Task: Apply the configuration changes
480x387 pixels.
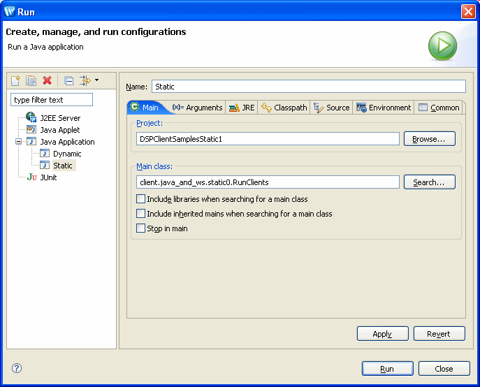Action: pyautogui.click(x=382, y=334)
